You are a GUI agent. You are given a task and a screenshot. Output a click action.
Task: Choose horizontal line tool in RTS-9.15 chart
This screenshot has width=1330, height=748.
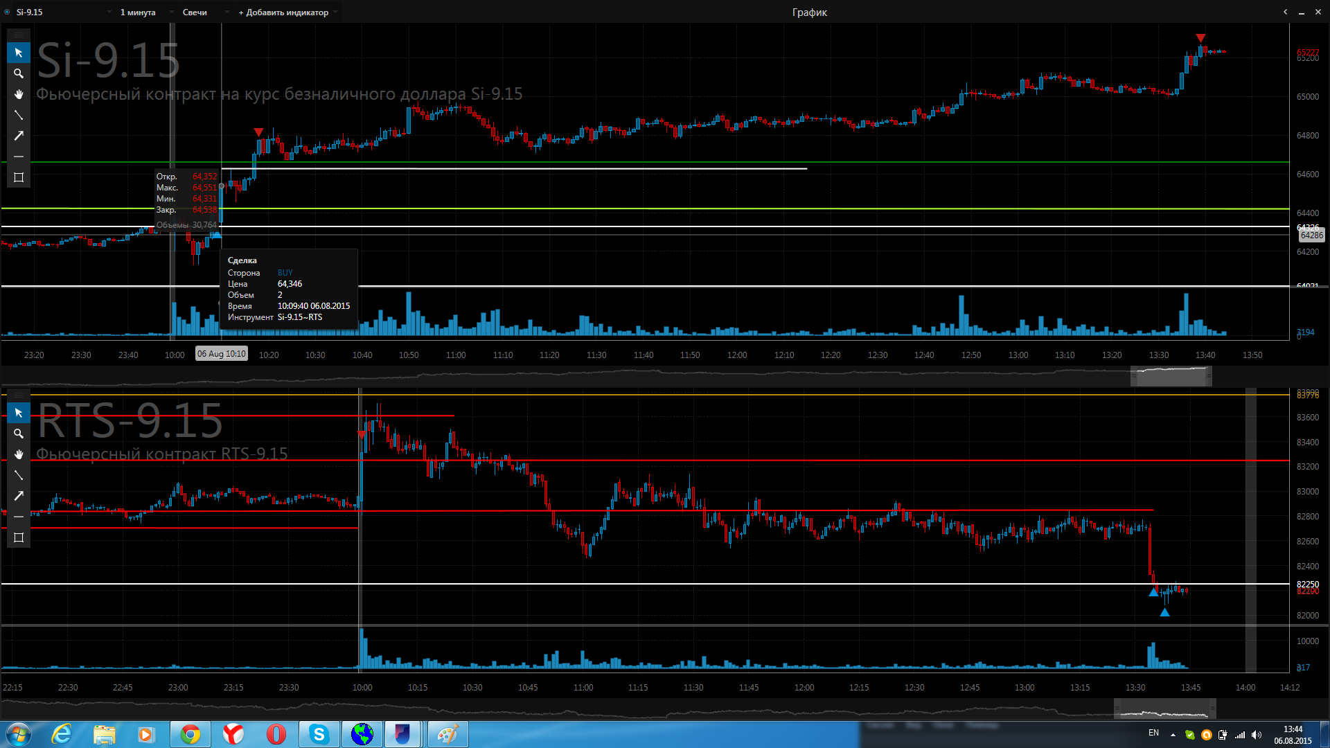point(19,517)
